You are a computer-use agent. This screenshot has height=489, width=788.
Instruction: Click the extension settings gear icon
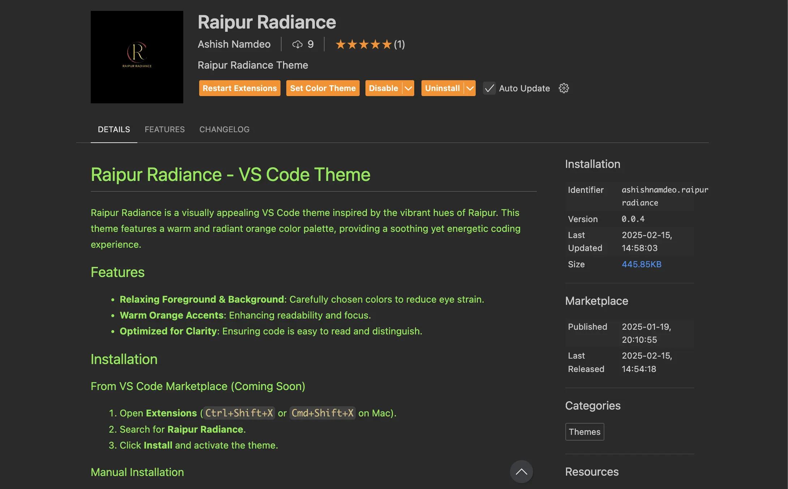pyautogui.click(x=564, y=88)
